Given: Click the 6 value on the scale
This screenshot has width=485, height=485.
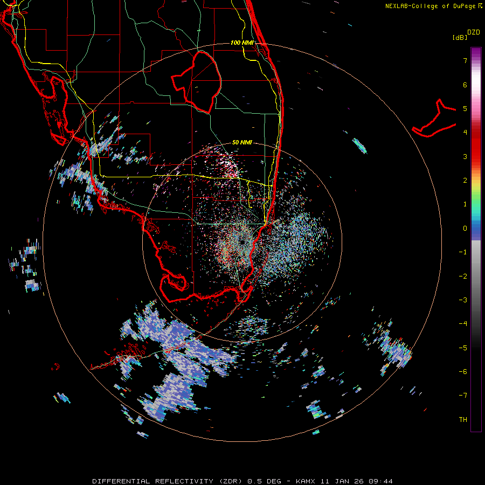Looking at the screenshot, I should (465, 85).
